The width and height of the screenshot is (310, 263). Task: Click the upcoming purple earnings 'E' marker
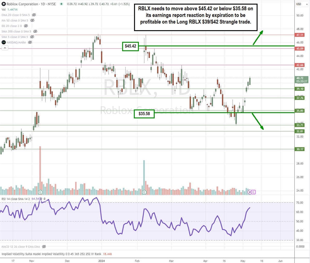[253, 192]
